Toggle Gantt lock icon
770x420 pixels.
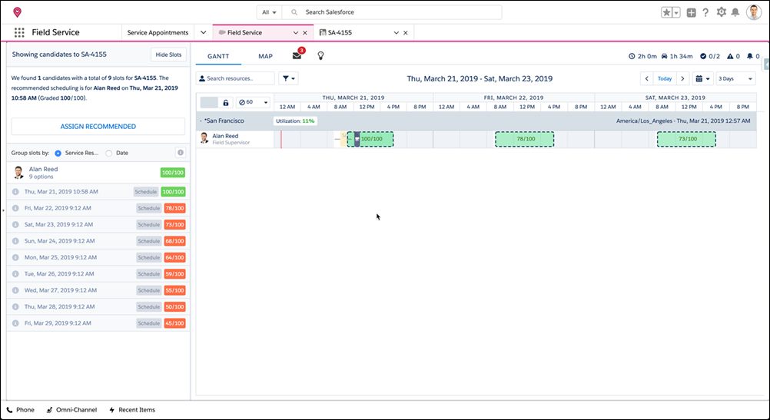point(225,103)
